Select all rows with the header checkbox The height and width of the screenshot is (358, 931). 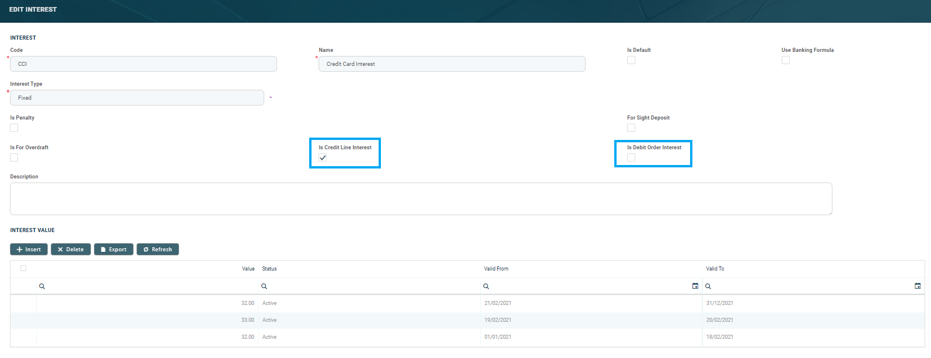click(23, 268)
